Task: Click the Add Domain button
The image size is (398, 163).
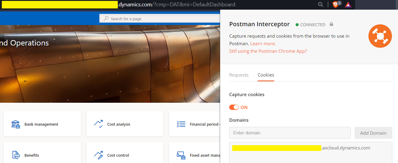Action: coord(373,133)
